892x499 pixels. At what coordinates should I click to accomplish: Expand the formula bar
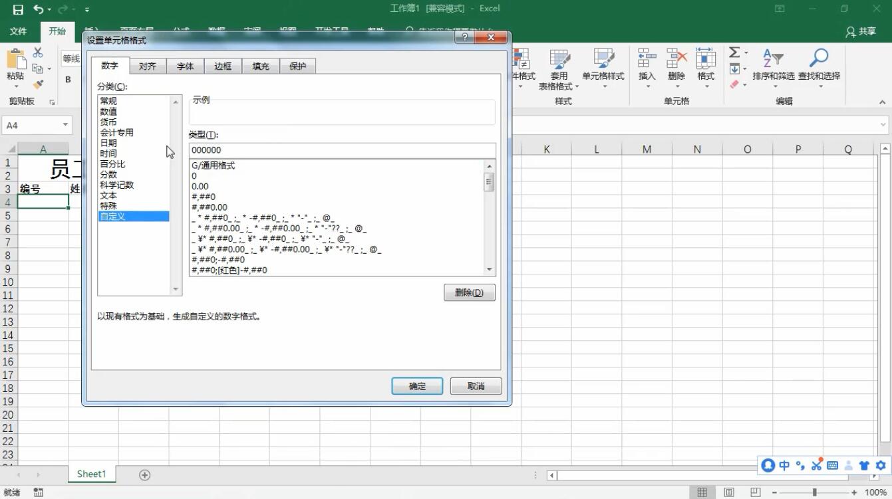883,125
